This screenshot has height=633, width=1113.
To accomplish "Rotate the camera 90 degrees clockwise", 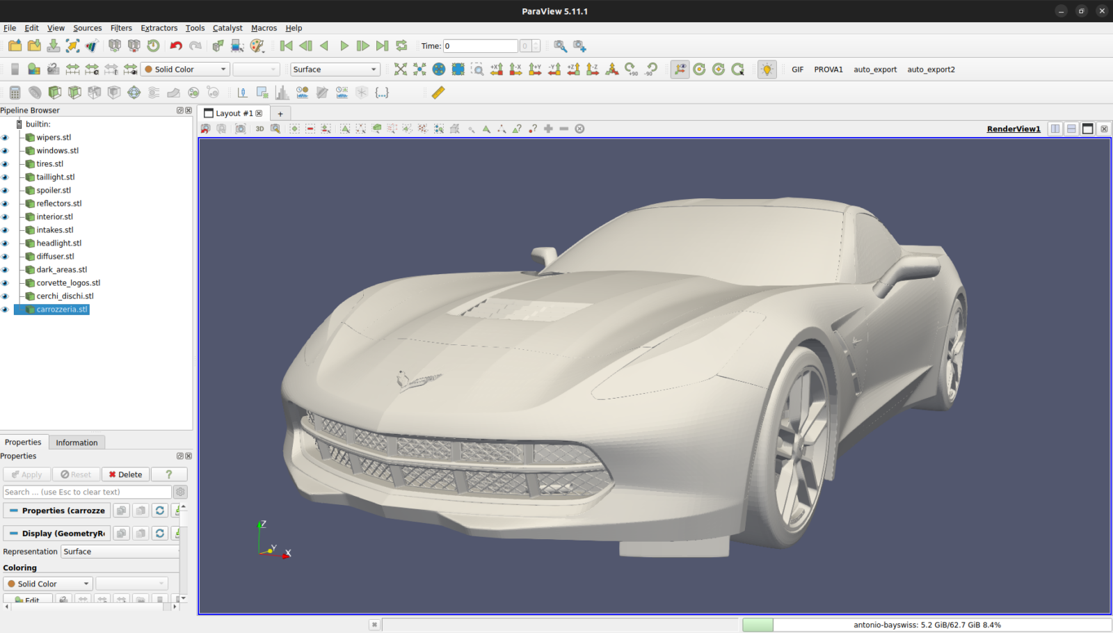I will pos(631,70).
